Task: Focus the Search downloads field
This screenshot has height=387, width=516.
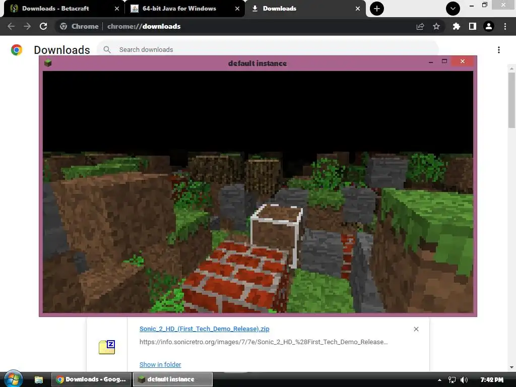Action: pos(267,50)
